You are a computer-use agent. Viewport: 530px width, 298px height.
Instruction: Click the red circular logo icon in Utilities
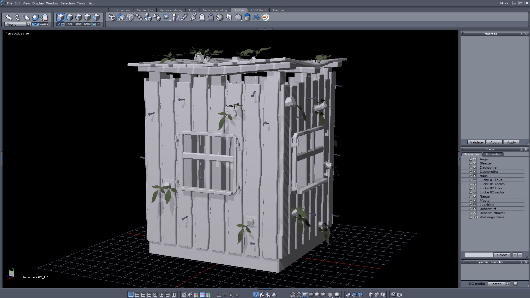coord(265,17)
